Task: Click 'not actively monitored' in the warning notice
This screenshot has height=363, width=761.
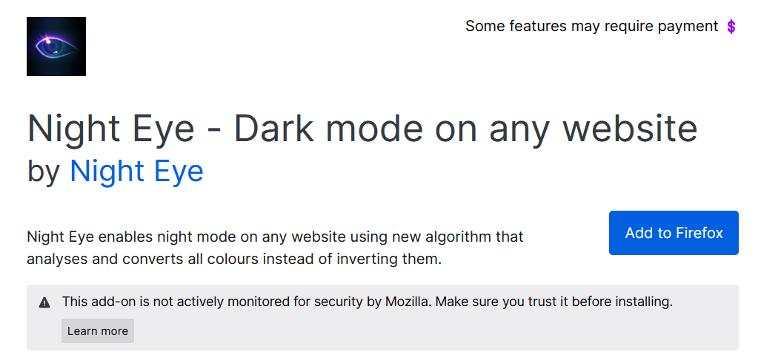Action: (212, 302)
